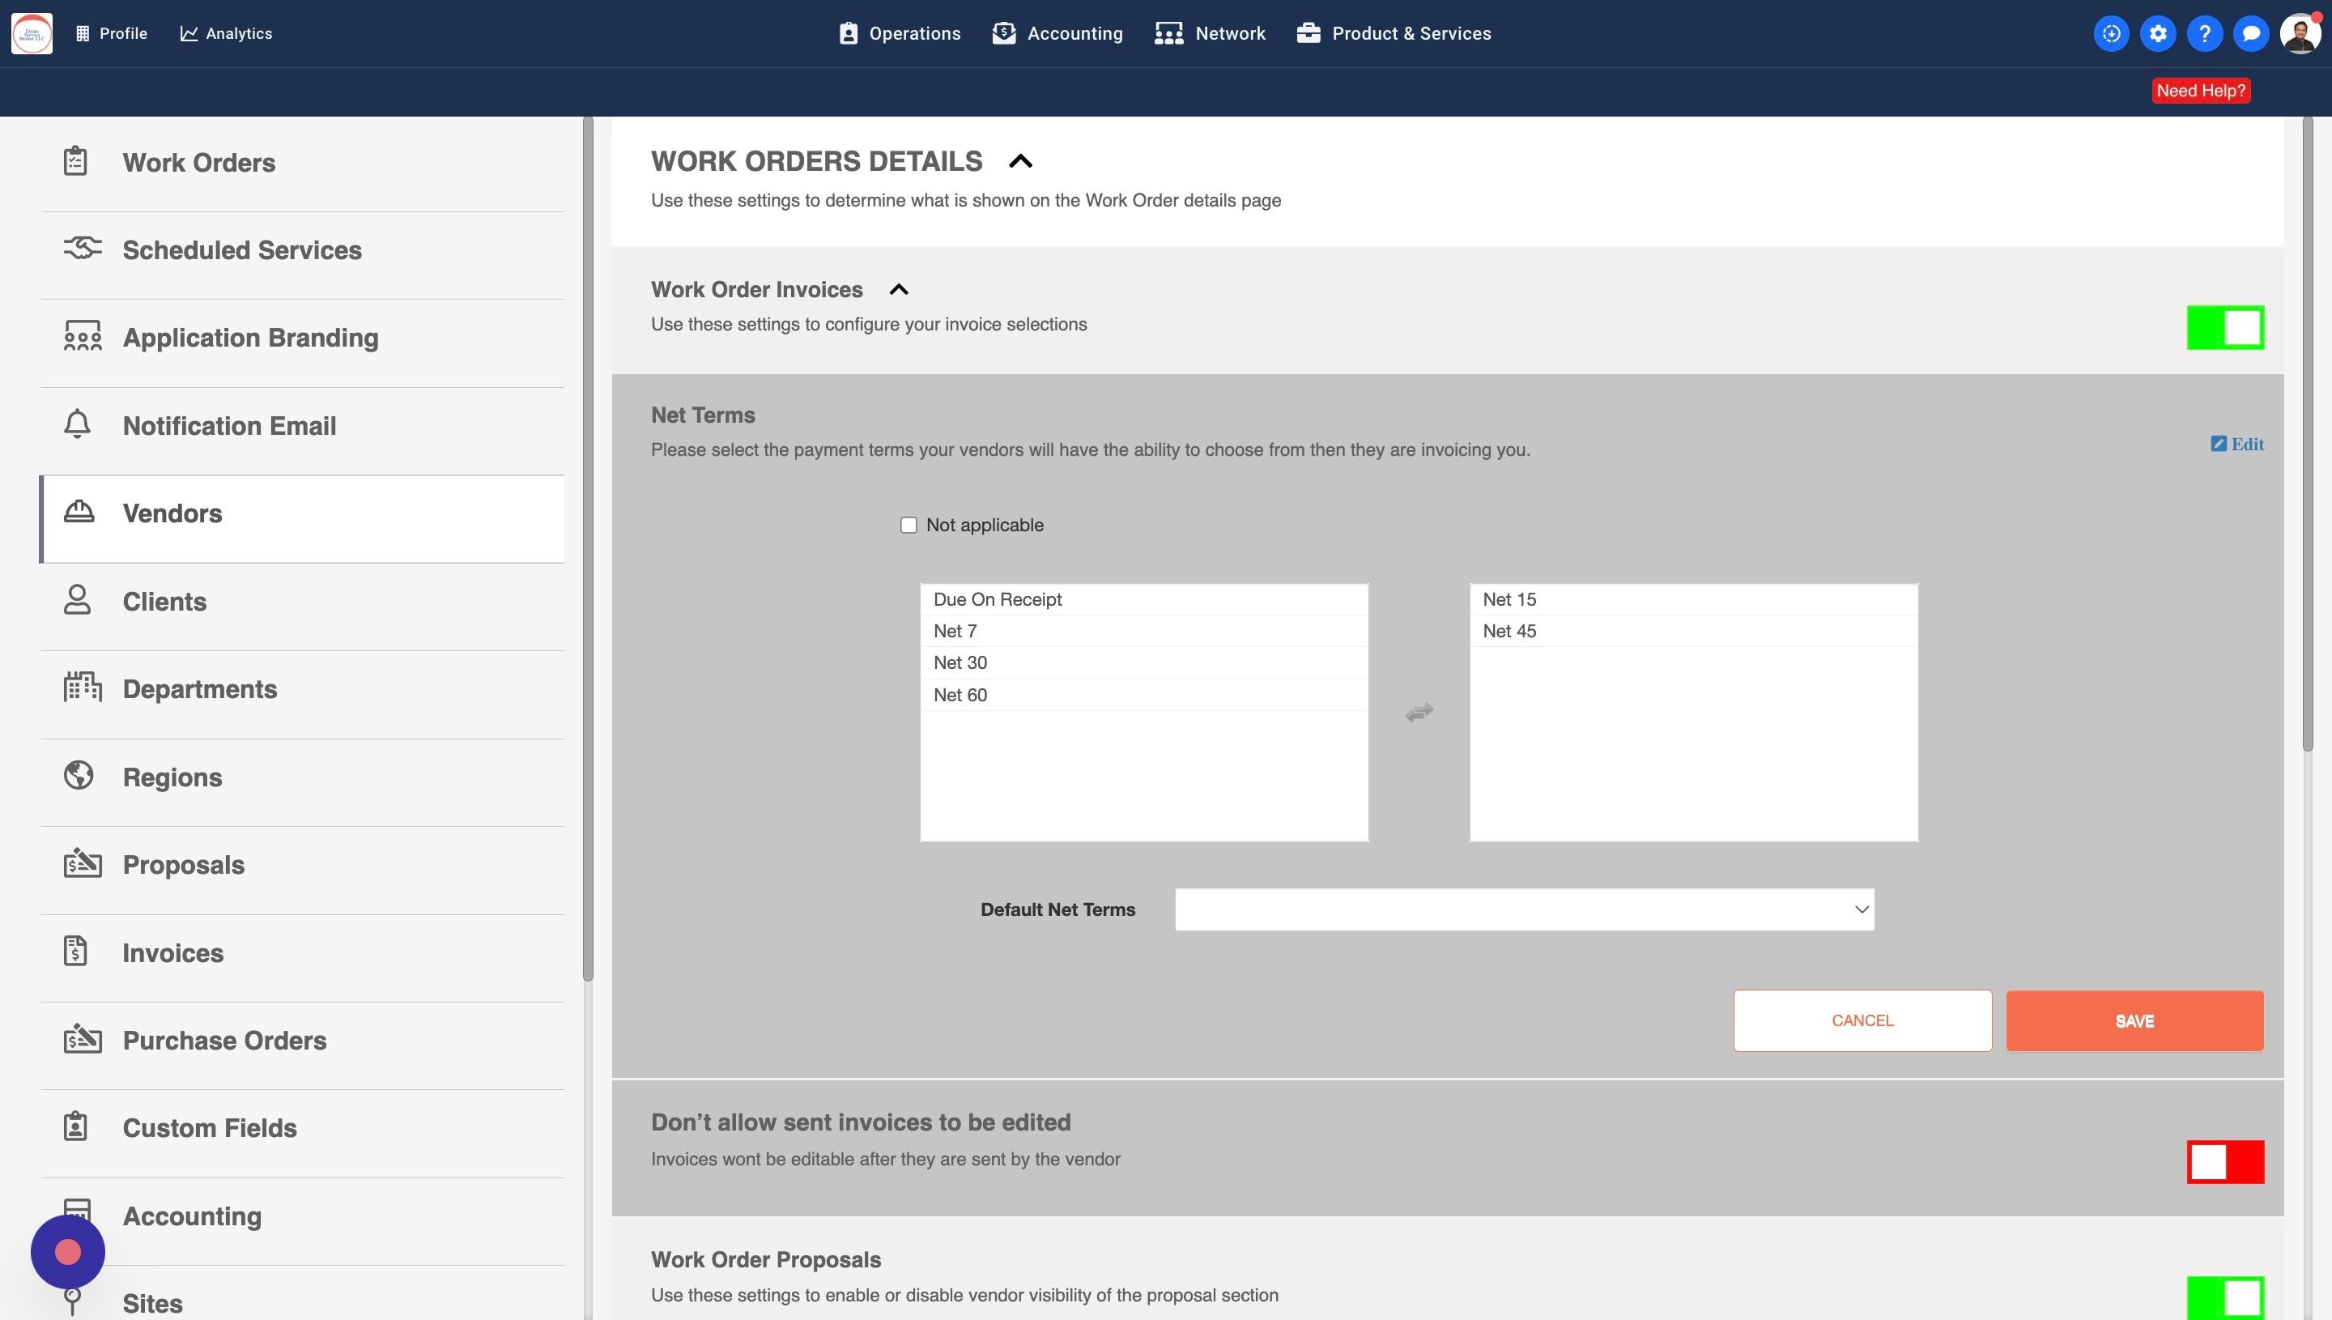Click the purple record circle button
Viewport: 2332px width, 1320px height.
(68, 1252)
